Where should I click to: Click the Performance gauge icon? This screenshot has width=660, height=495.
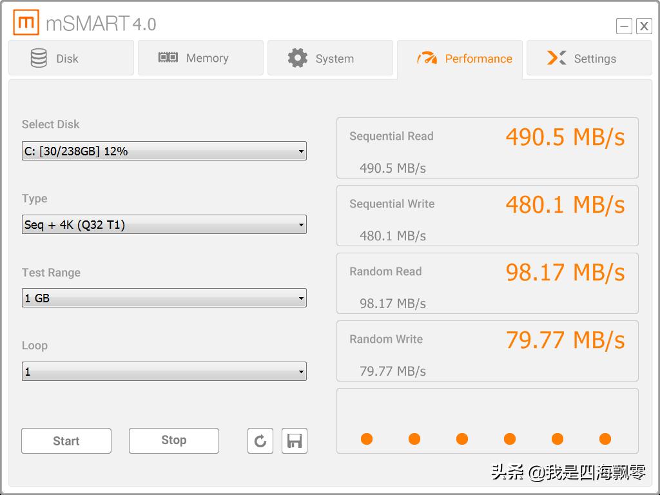427,59
